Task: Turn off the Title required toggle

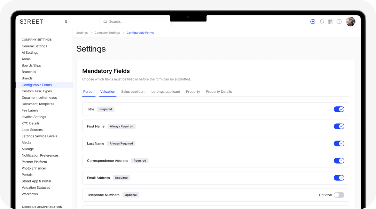Action: (339, 109)
